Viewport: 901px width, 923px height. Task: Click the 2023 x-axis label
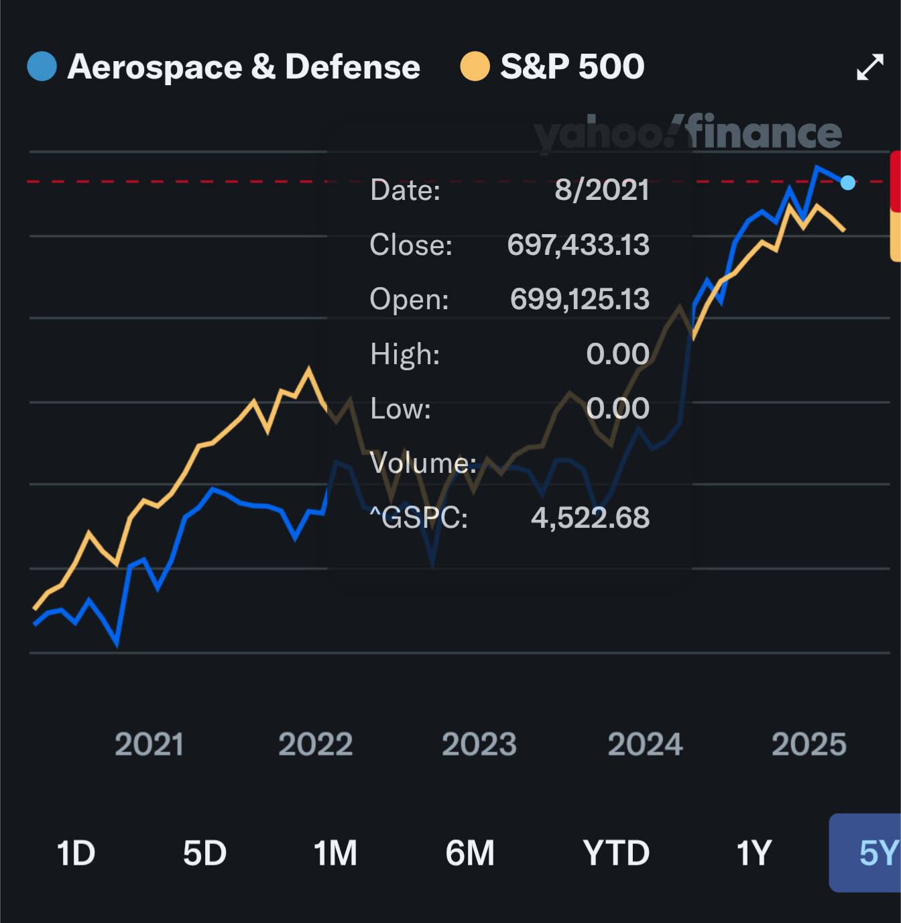coord(479,745)
